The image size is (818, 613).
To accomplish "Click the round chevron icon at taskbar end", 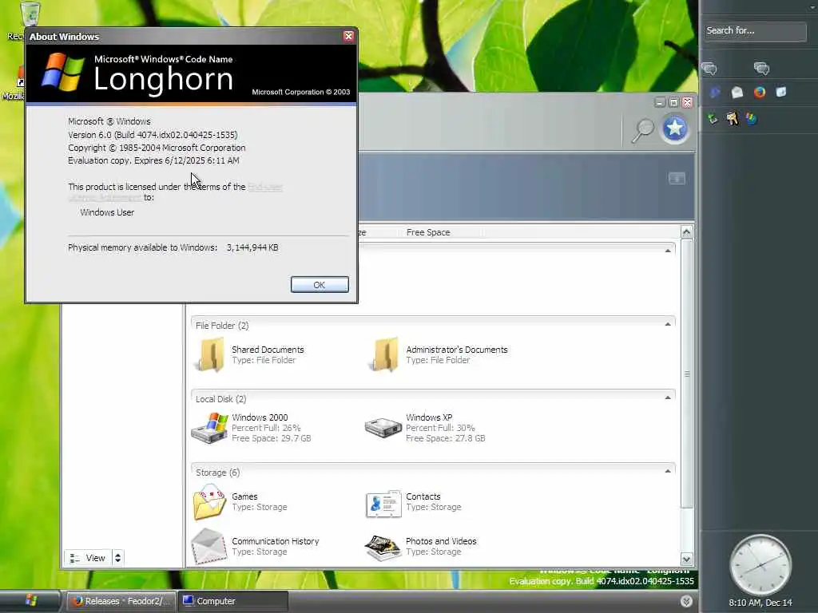I will [x=686, y=601].
